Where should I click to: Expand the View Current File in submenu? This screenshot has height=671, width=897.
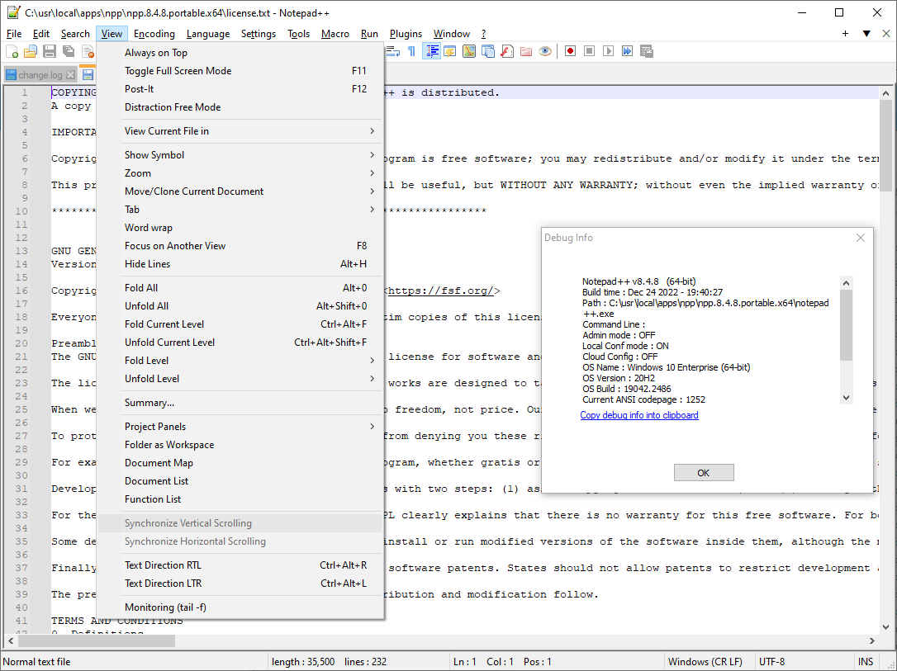240,131
